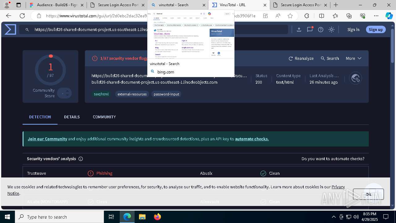Viewport: 396px width, 223px height.
Task: Expand the More dropdown
Action: click(354, 58)
